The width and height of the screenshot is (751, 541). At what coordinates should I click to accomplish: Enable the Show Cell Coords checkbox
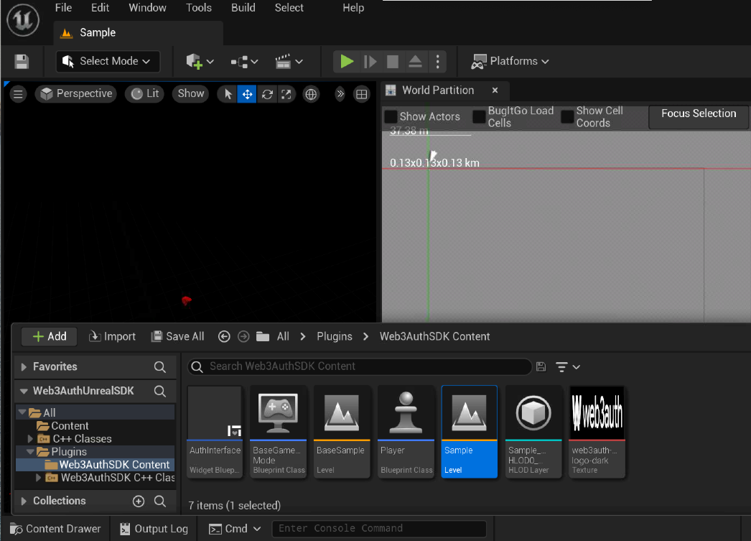(566, 116)
